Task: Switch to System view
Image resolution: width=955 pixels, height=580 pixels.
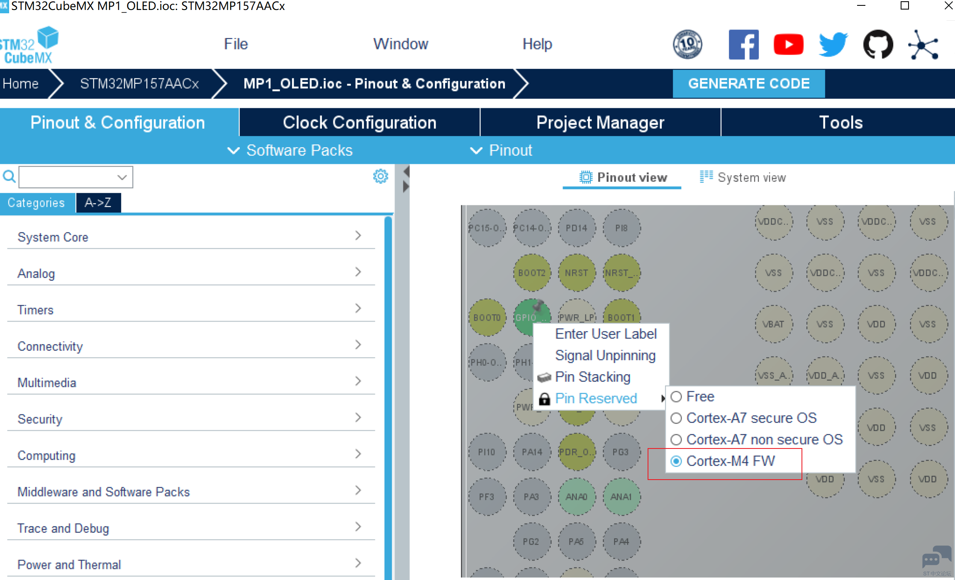Action: tap(743, 177)
